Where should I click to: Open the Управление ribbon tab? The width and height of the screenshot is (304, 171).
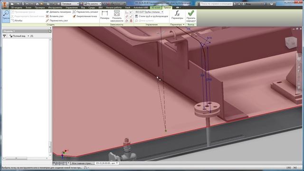[x=72, y=8]
